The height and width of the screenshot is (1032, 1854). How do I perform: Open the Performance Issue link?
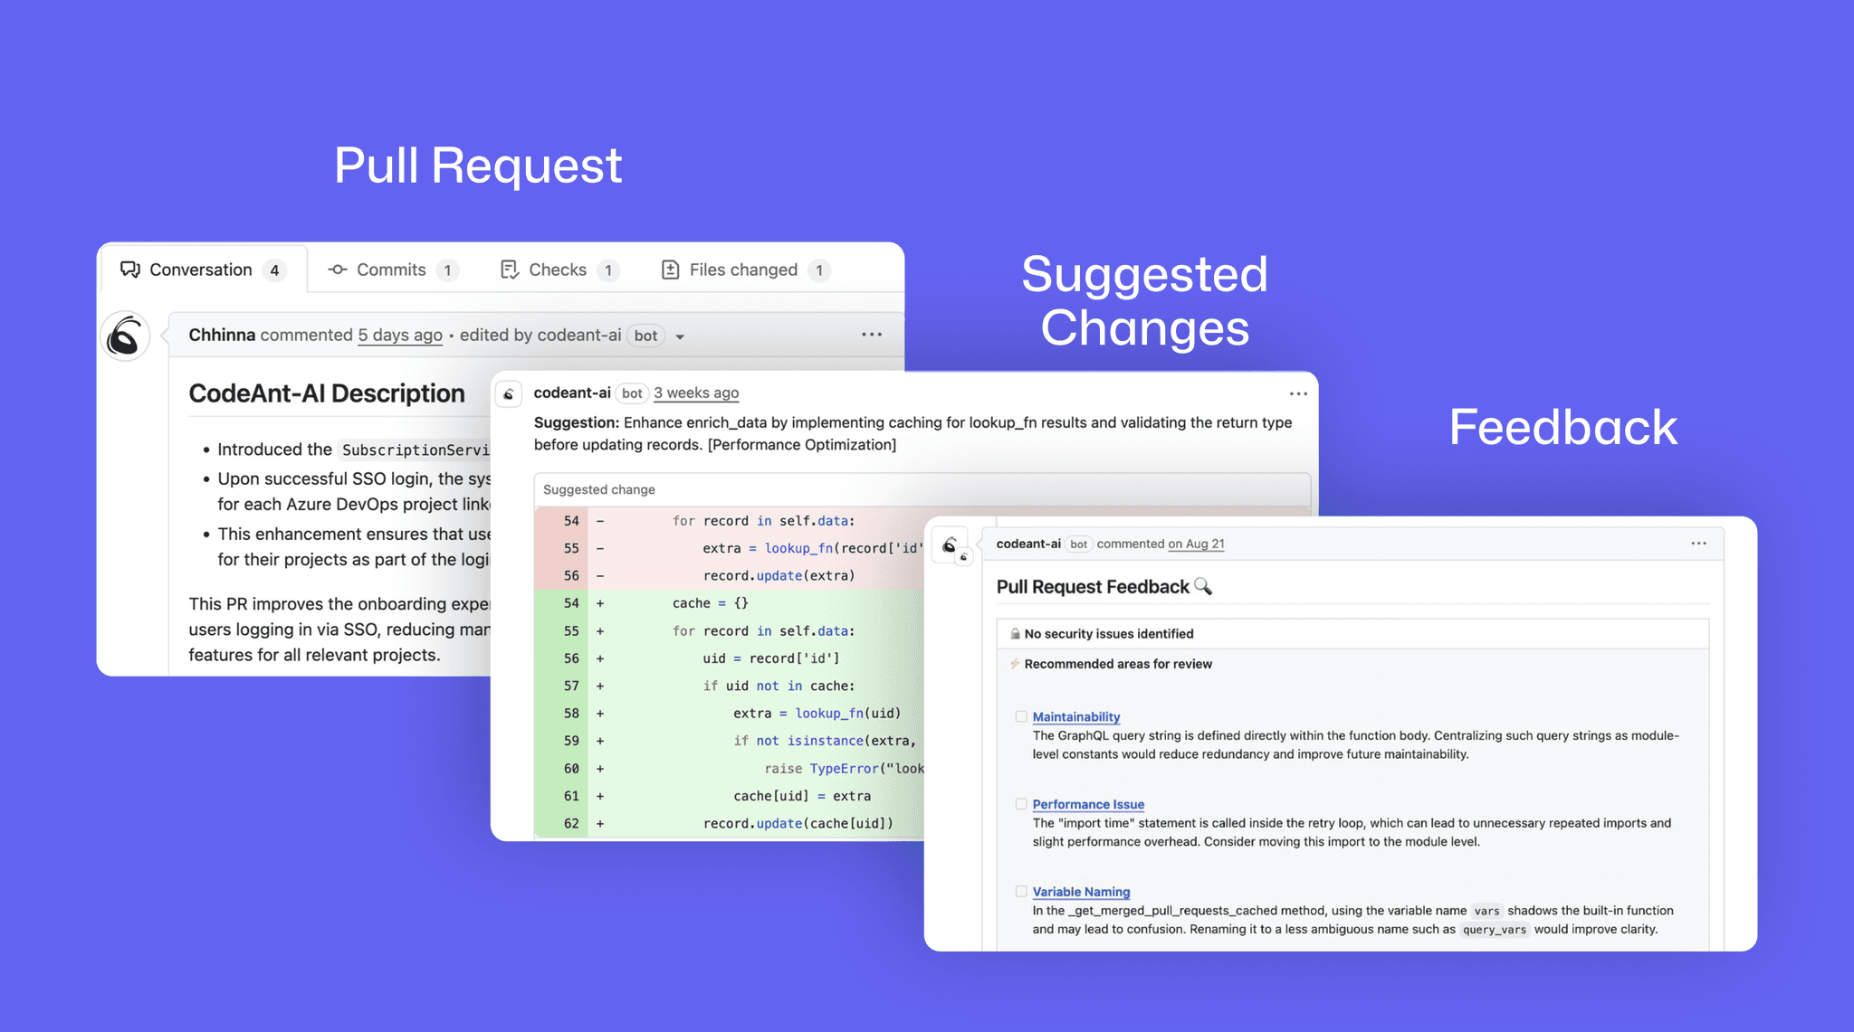[1088, 804]
